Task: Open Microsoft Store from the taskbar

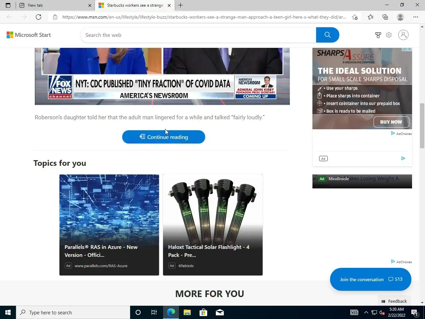Action: click(x=203, y=312)
